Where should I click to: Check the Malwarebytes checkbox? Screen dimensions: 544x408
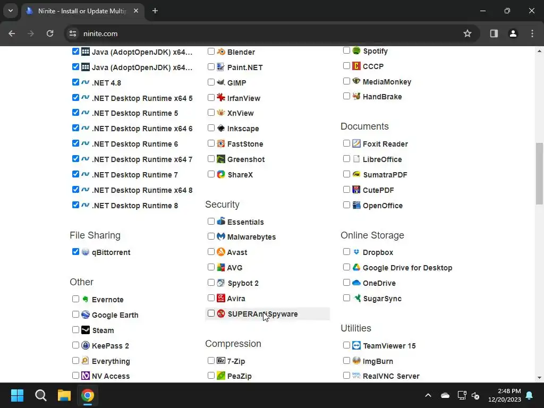point(211,236)
